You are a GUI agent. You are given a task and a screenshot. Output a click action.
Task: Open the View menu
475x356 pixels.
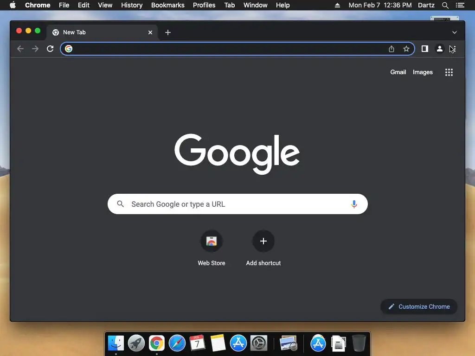(105, 5)
